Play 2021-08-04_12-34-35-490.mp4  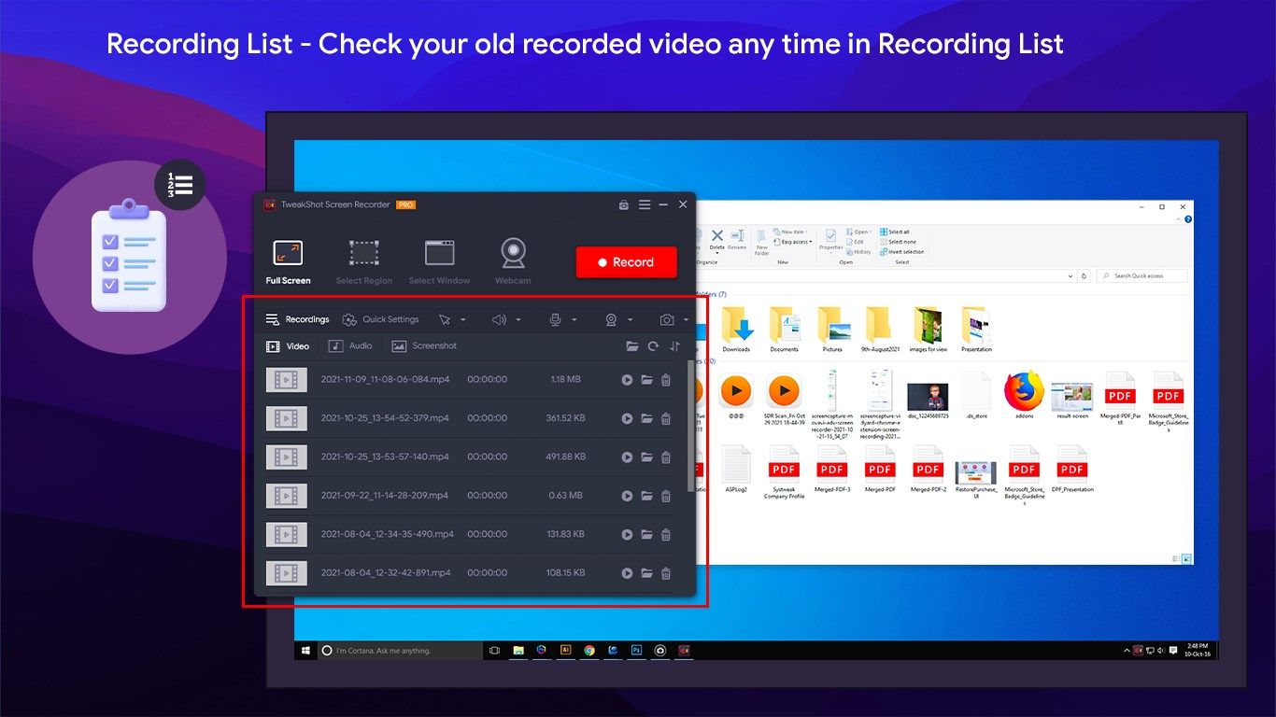click(x=627, y=535)
